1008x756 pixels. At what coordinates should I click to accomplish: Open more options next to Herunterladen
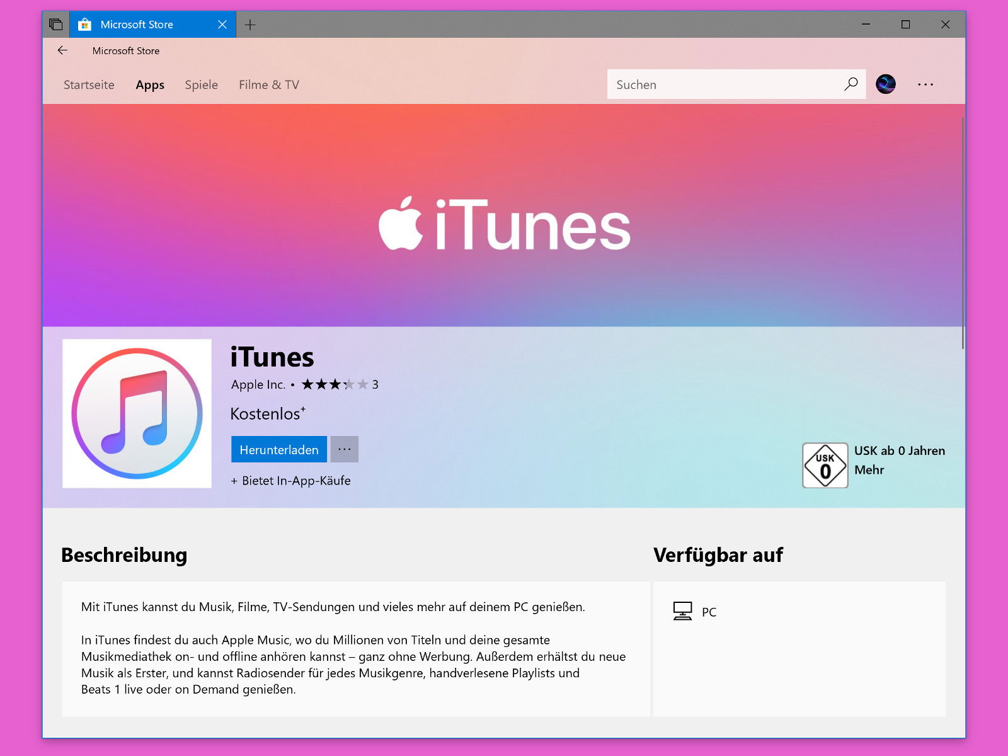345,449
